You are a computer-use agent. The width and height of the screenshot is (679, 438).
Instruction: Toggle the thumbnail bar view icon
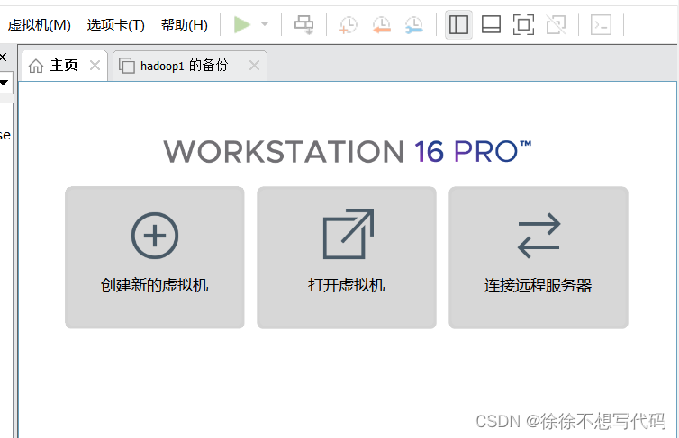coord(492,24)
